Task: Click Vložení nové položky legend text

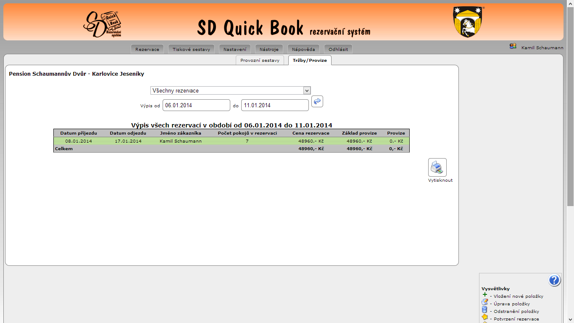Action: tap(519, 296)
